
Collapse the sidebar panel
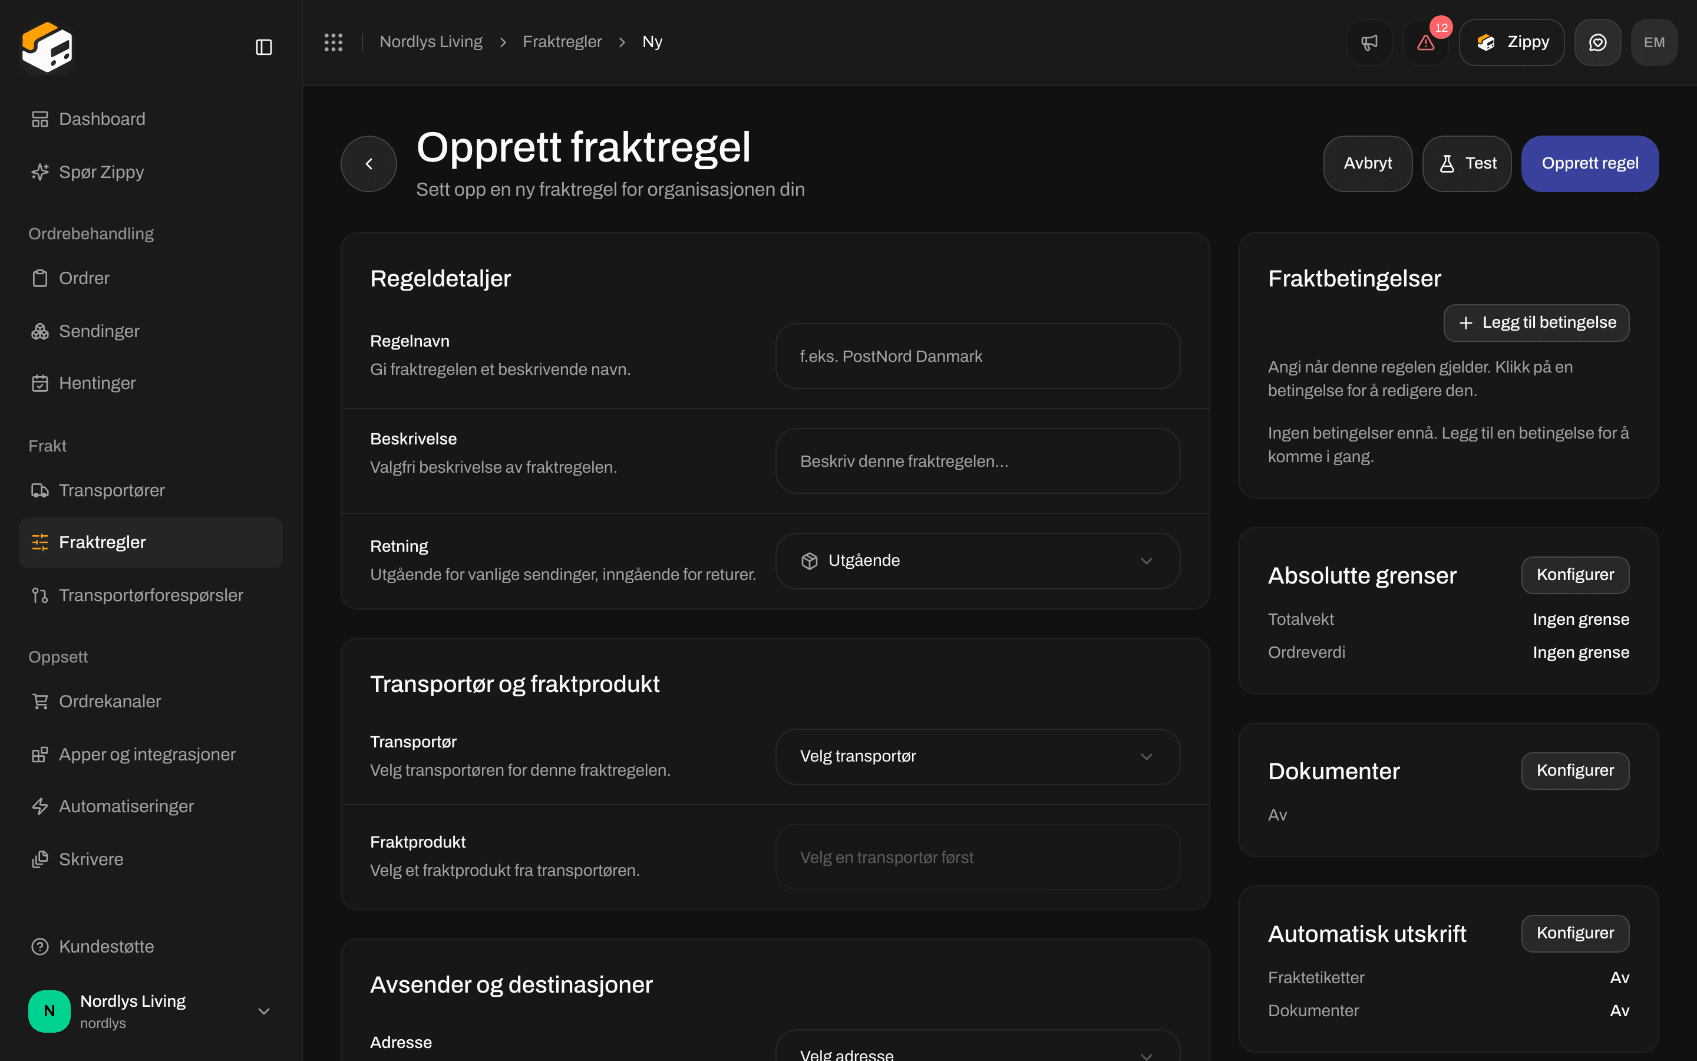pos(263,47)
